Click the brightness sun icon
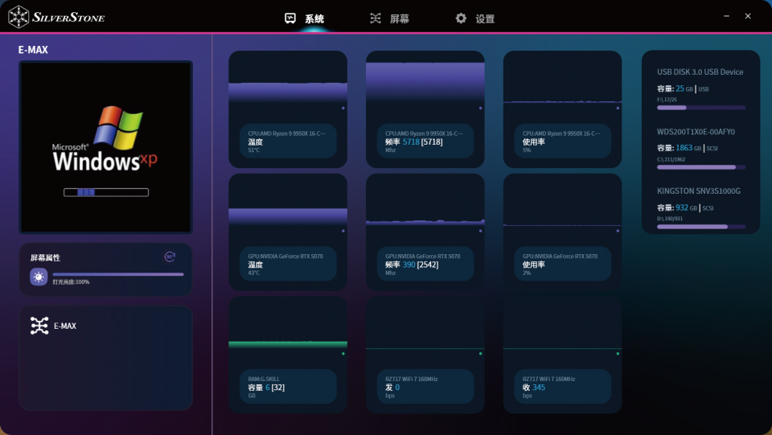The image size is (772, 435). (39, 277)
